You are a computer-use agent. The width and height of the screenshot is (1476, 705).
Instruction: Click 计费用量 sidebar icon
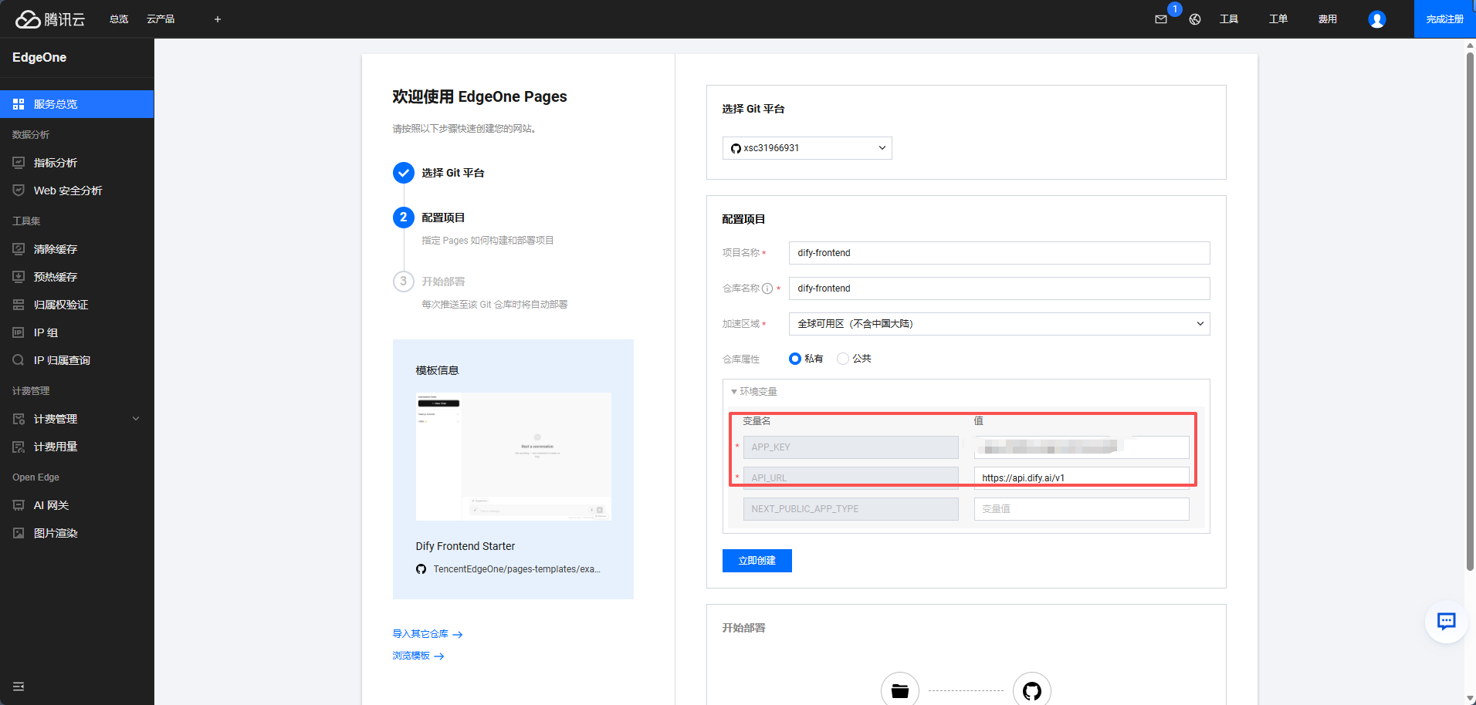coord(19,447)
